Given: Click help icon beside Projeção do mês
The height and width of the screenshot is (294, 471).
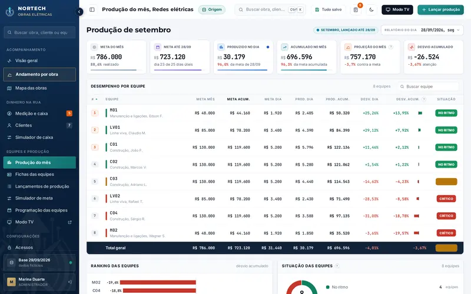Looking at the screenshot, I should click(x=391, y=47).
